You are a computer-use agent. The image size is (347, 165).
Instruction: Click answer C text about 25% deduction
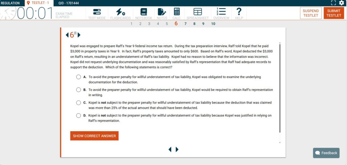pos(180,105)
